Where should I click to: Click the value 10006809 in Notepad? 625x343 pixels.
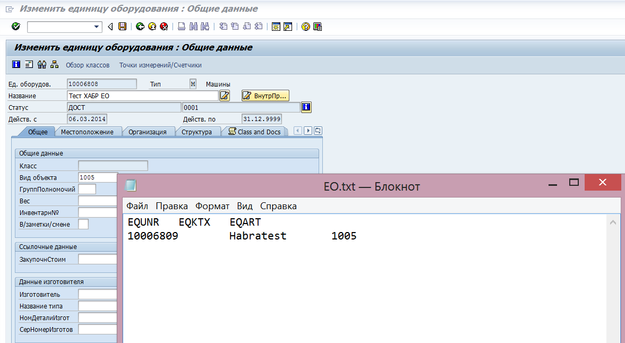[152, 236]
